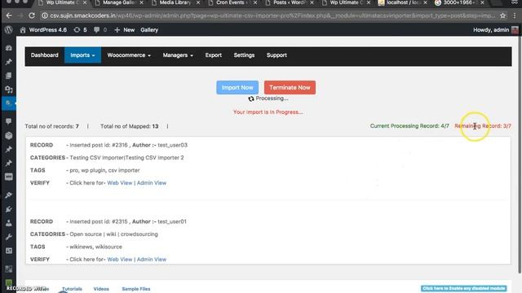Click 'Click here to Enable any disabled module'
The height and width of the screenshot is (293, 522).
464,288
